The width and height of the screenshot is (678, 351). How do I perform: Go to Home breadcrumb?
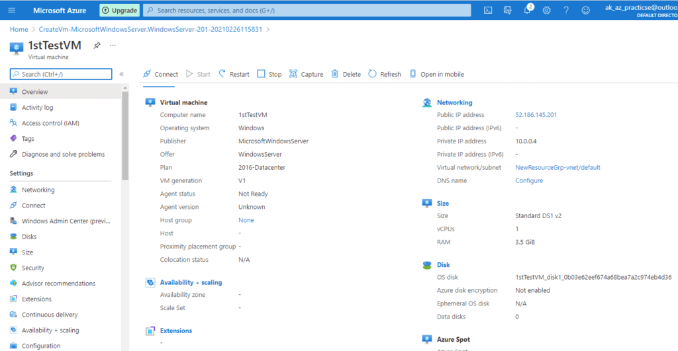point(19,29)
